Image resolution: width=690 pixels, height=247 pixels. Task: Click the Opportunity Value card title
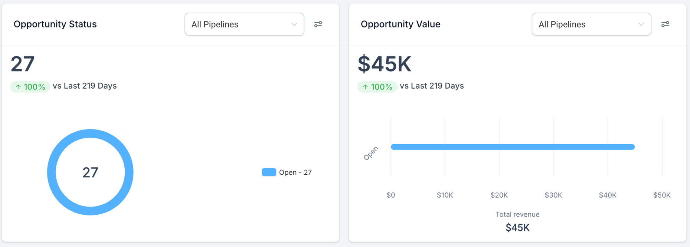pos(400,24)
